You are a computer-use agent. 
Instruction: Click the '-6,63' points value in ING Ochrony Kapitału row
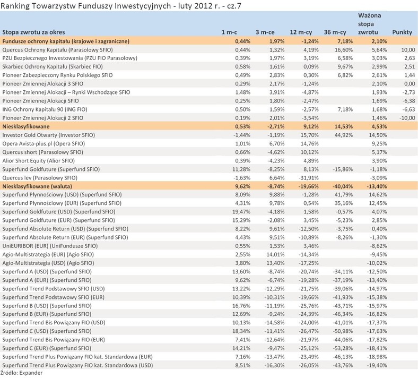(409, 109)
